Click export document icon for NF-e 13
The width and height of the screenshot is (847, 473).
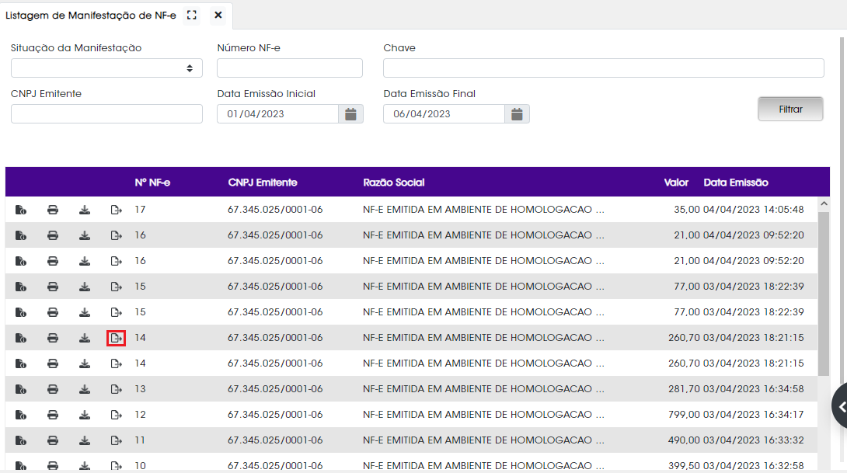click(116, 389)
